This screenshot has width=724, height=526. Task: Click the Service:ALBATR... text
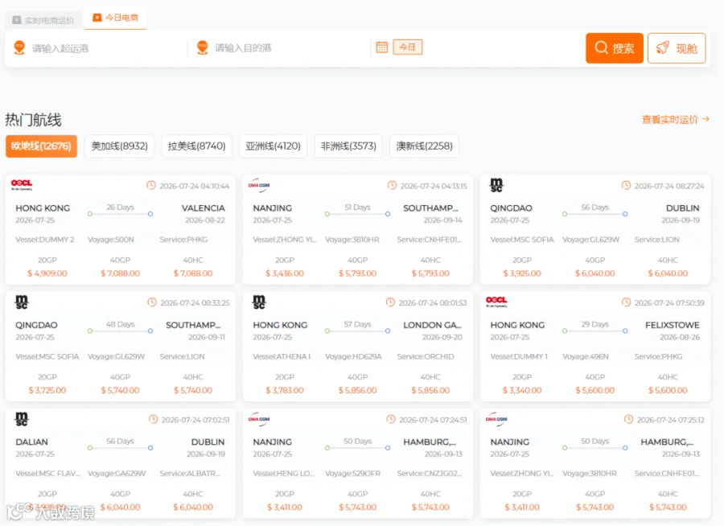click(190, 474)
